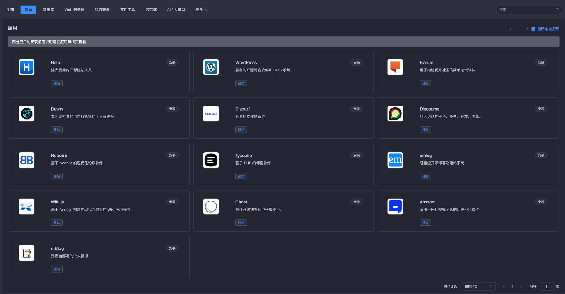Install the Halo app
Viewport: 565px width, 294px height.
click(172, 62)
